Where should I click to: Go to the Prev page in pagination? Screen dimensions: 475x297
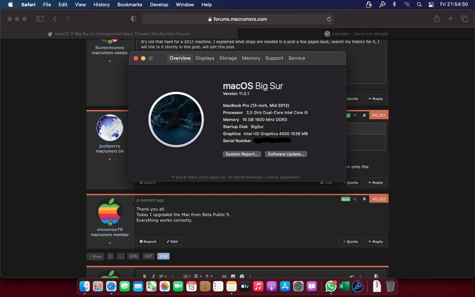(x=95, y=257)
